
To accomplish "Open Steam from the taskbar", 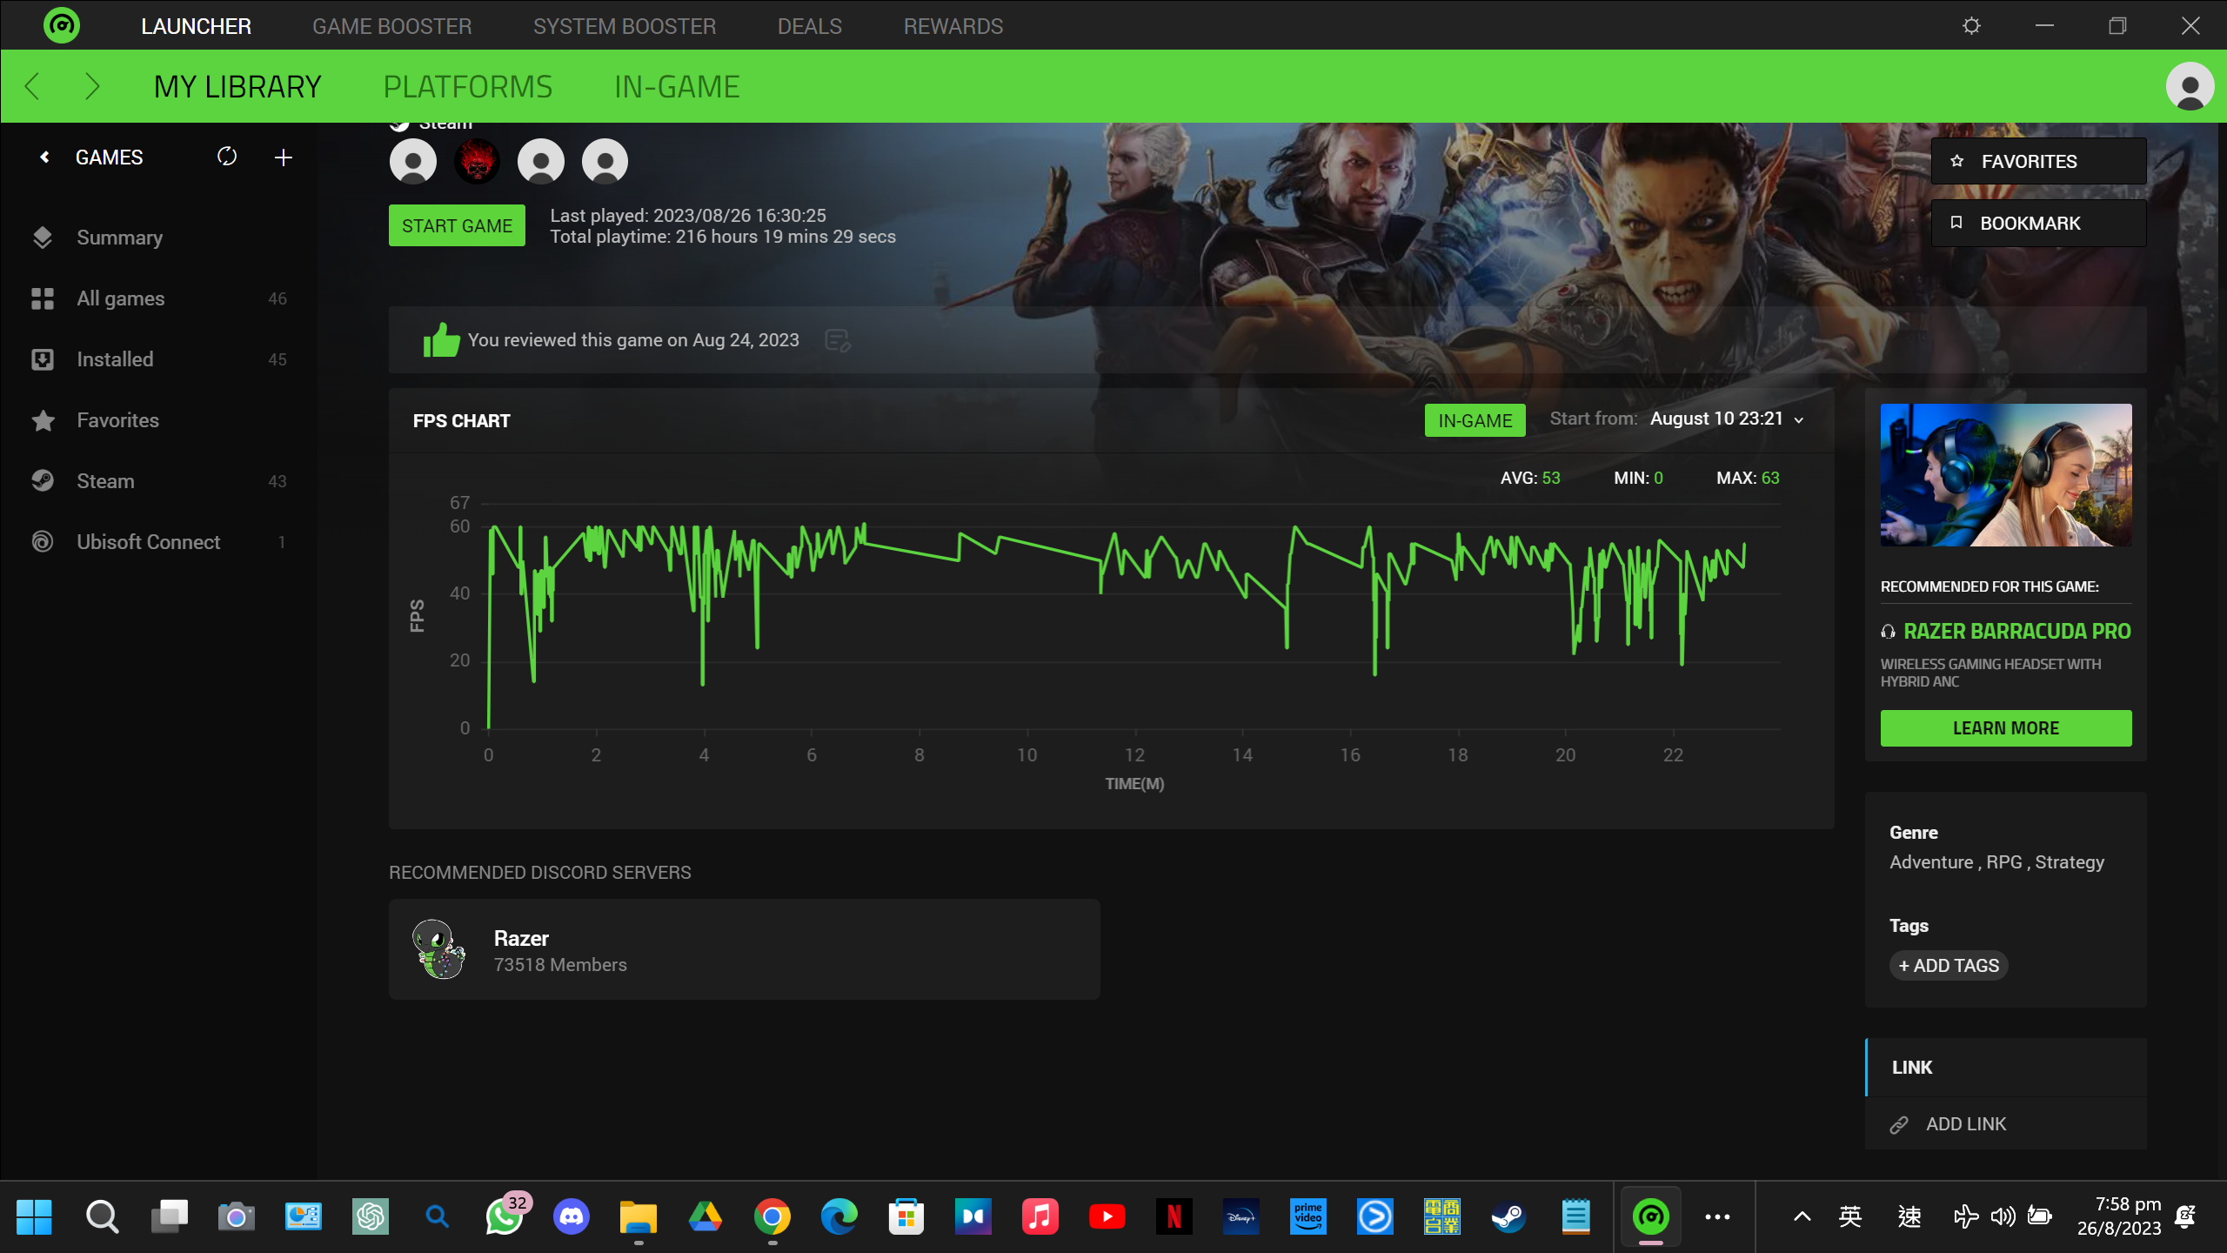I will click(1509, 1216).
